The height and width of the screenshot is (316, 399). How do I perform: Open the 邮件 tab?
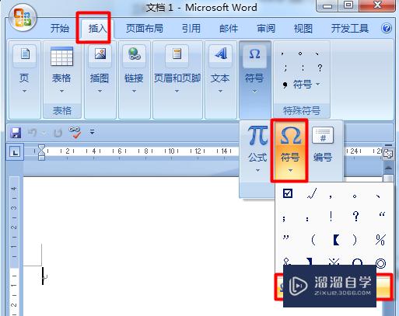229,28
